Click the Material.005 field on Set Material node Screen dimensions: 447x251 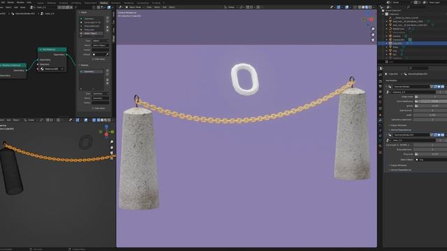(52, 69)
